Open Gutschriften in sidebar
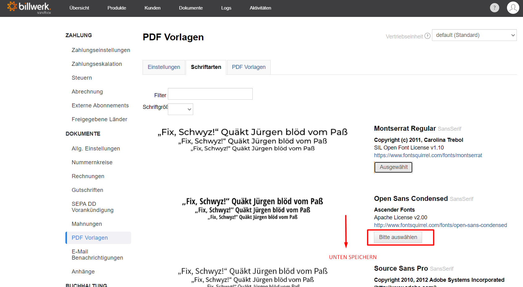This screenshot has width=523, height=287. [87, 190]
